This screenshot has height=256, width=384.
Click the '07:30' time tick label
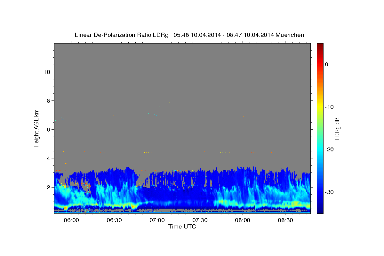point(200,220)
